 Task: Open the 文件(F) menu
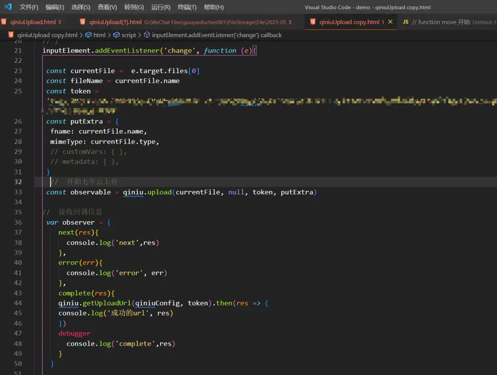coord(29,7)
